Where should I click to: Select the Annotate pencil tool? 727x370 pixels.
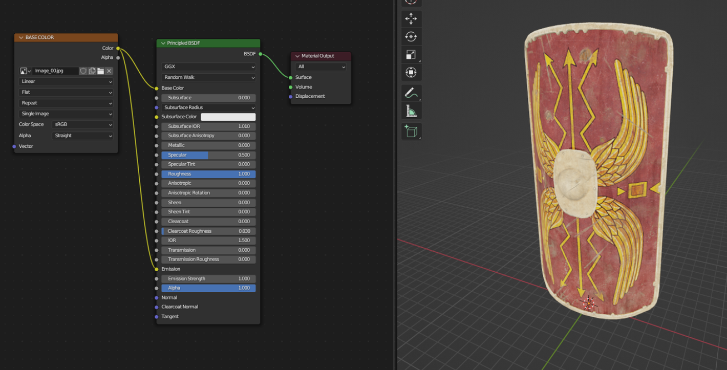coord(411,93)
